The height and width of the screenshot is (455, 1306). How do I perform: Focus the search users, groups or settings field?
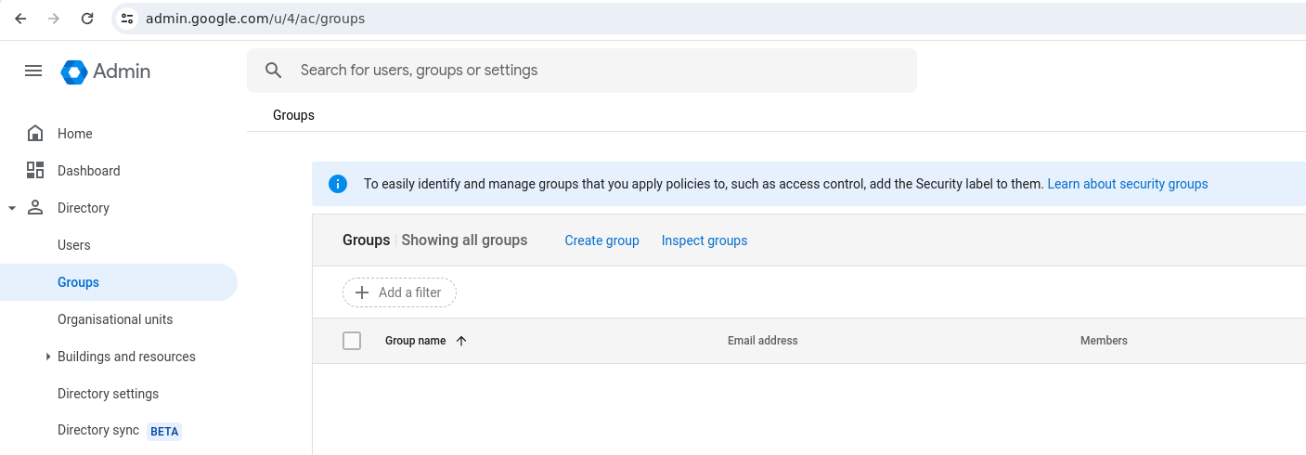coord(594,71)
